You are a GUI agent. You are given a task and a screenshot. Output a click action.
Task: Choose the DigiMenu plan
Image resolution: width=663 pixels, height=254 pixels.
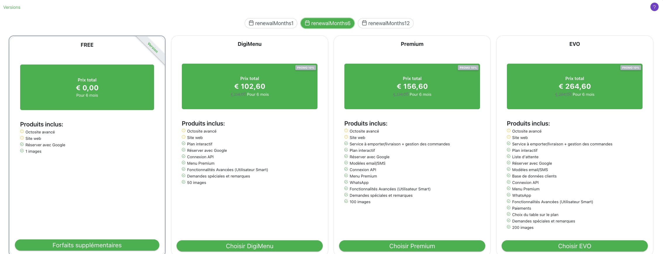(249, 246)
